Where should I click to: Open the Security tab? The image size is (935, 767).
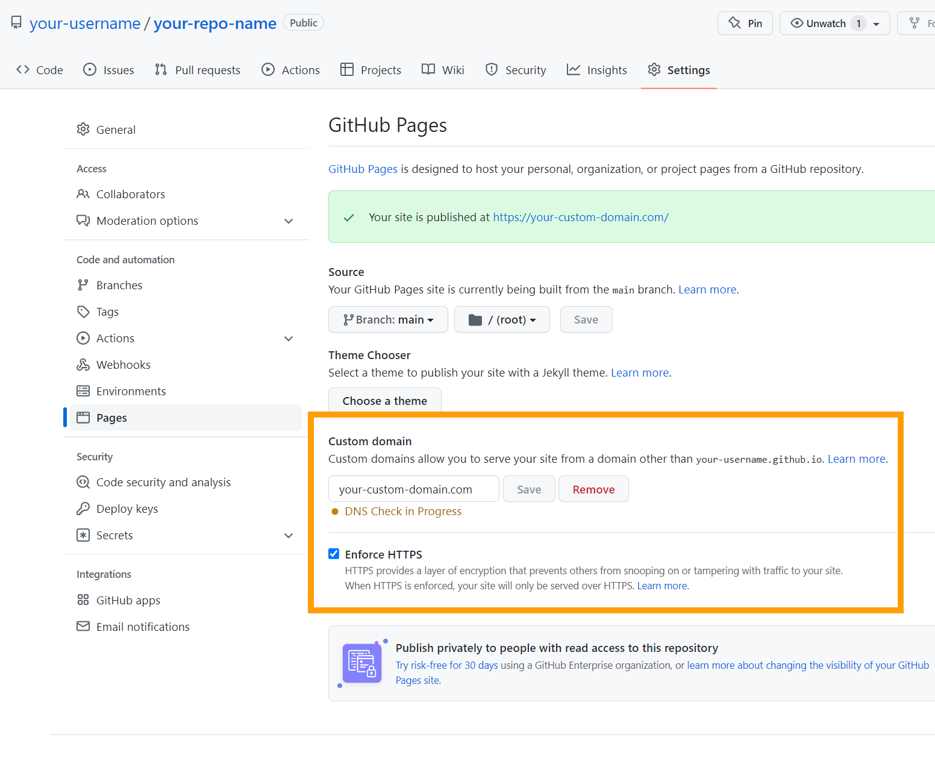click(516, 69)
